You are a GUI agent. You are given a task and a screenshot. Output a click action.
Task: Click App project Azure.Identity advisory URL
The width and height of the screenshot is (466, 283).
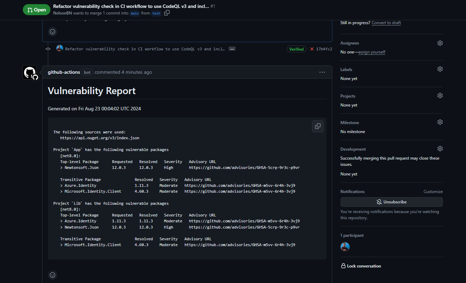point(240,185)
